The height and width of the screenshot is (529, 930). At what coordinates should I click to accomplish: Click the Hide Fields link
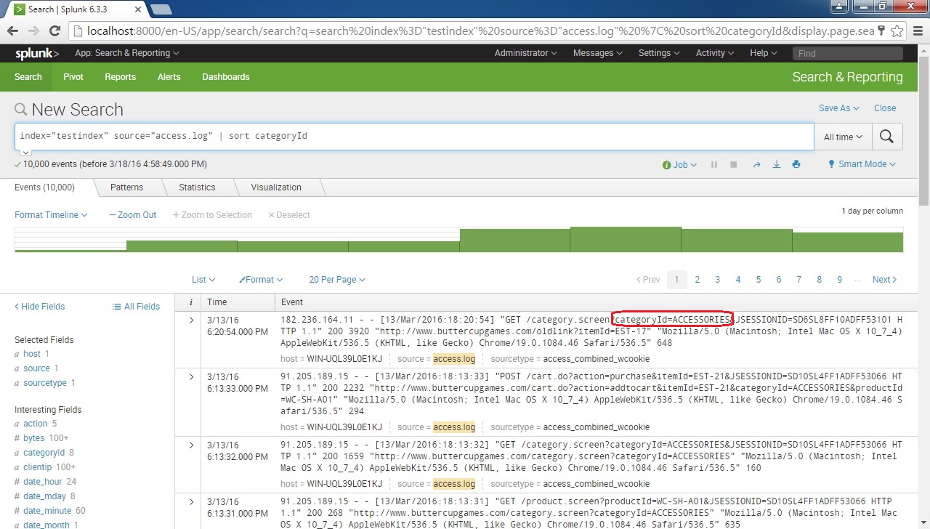point(39,306)
